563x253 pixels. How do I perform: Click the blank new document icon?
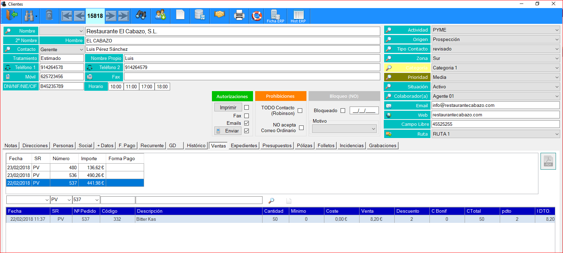pyautogui.click(x=180, y=15)
